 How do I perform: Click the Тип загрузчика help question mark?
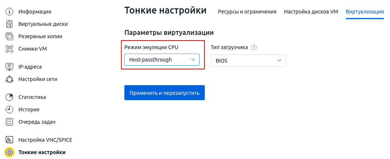click(x=254, y=47)
